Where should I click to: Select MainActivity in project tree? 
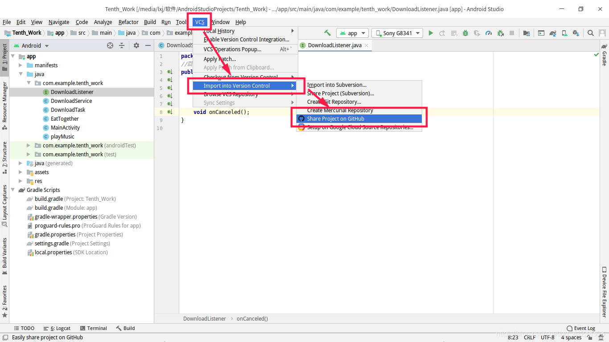tap(65, 127)
